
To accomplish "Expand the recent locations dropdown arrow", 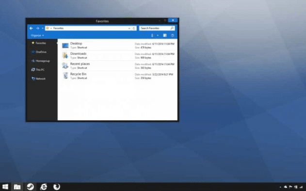I will coord(43,28).
